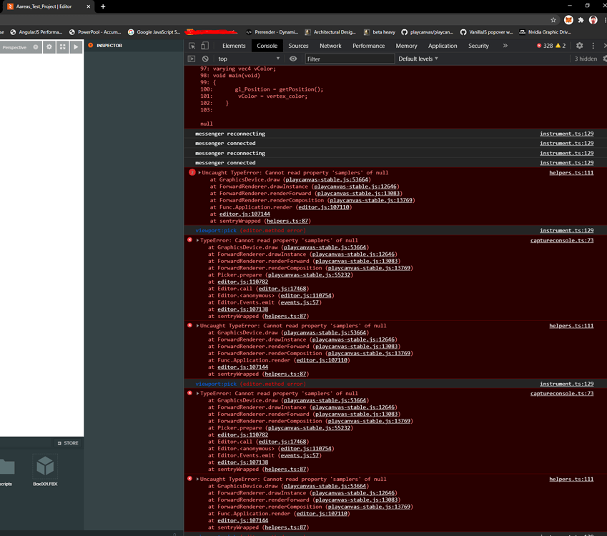607x536 pixels.
Task: Switch to the Network tab
Action: click(330, 45)
